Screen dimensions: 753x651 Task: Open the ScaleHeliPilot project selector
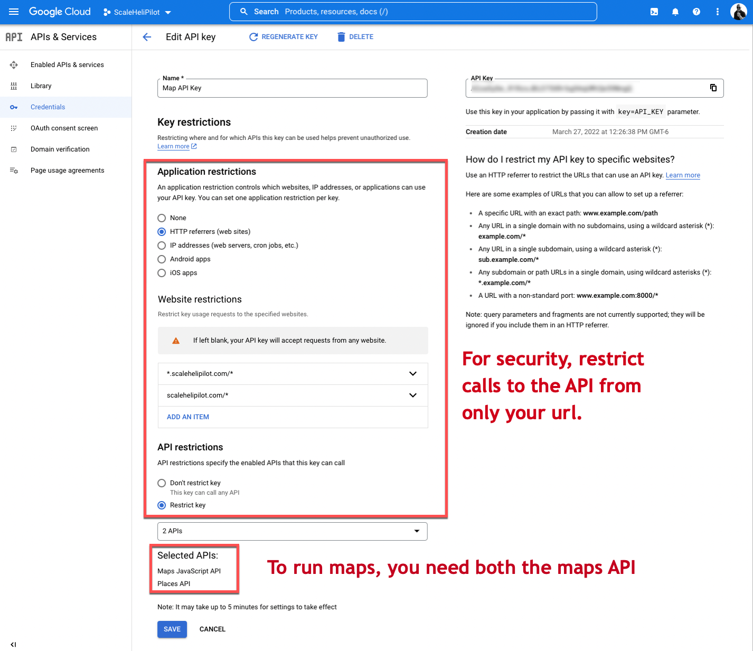(137, 12)
